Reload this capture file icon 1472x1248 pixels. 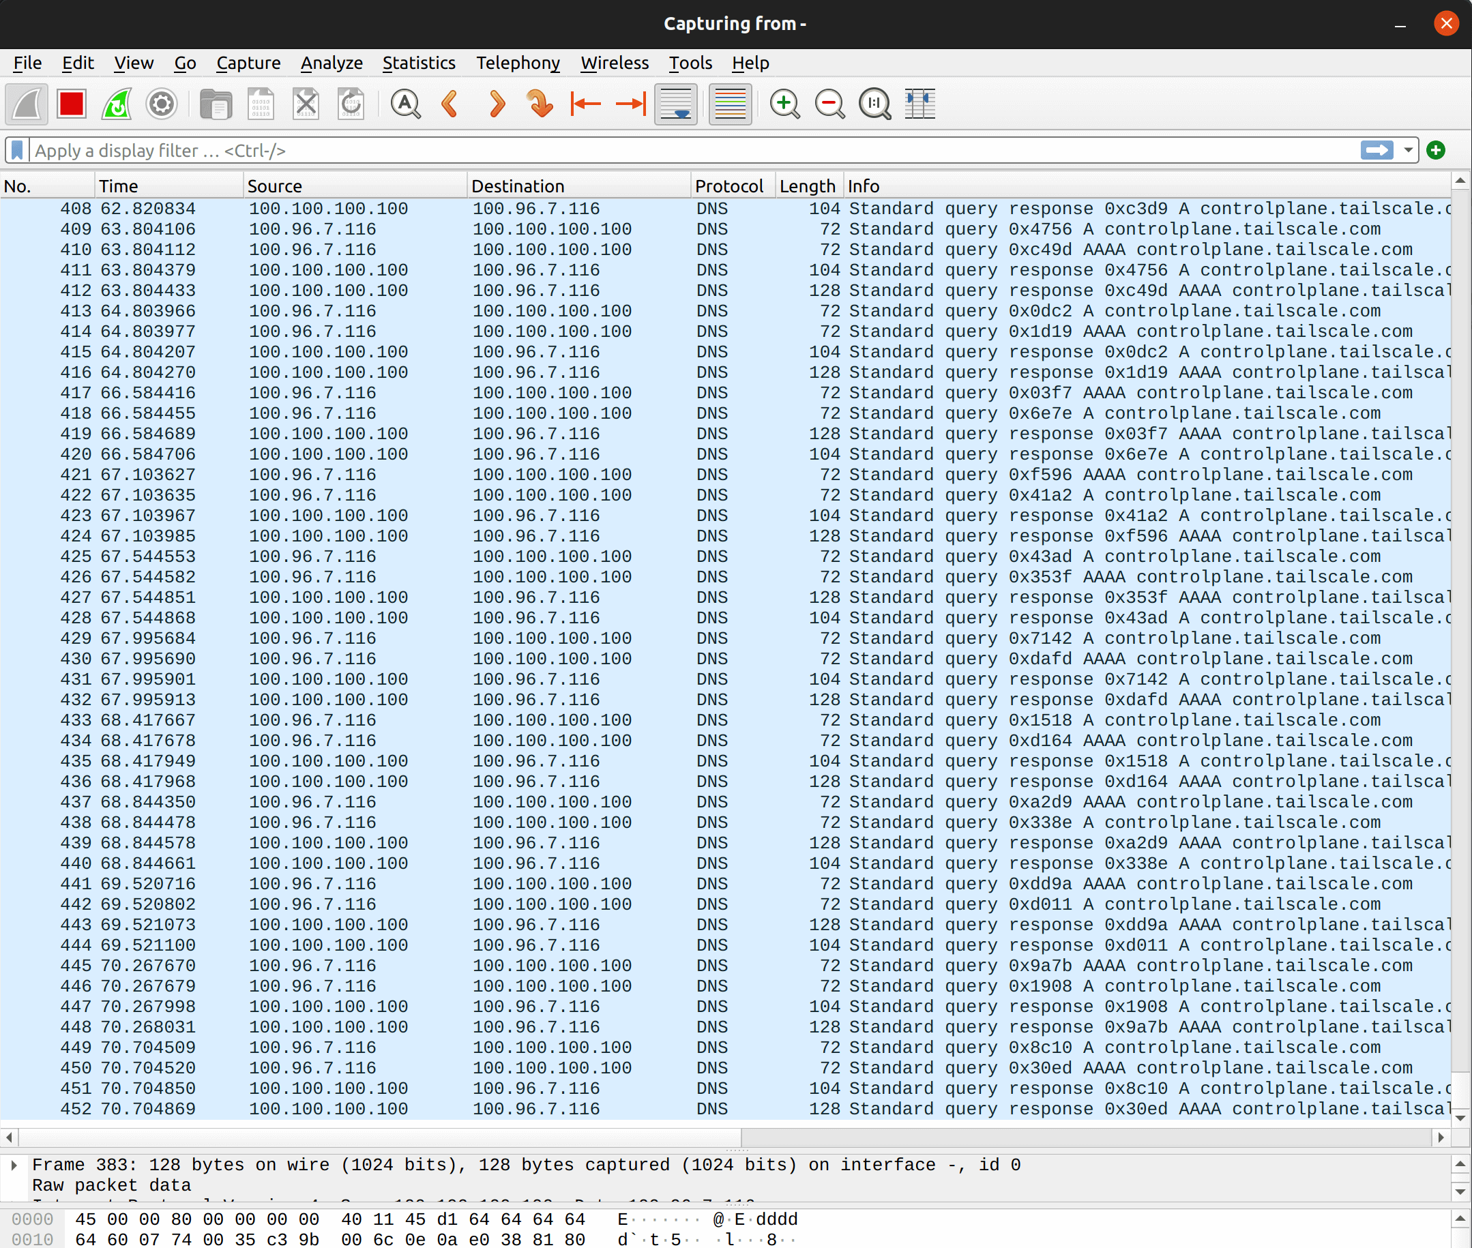(351, 104)
